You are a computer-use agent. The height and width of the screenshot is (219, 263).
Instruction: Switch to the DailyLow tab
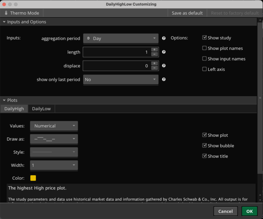[41, 108]
